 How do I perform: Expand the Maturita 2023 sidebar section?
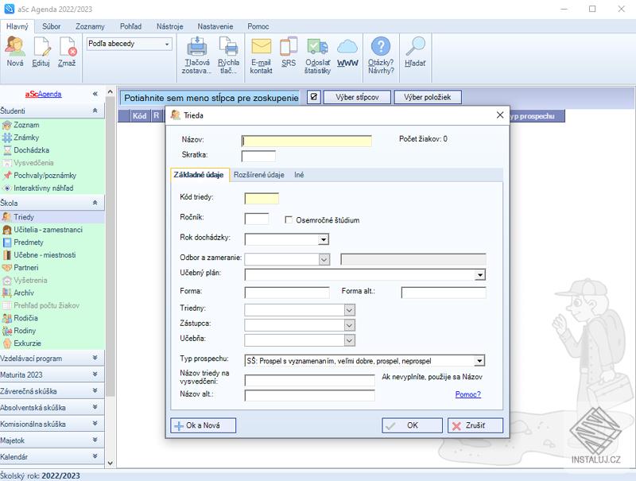pos(95,374)
